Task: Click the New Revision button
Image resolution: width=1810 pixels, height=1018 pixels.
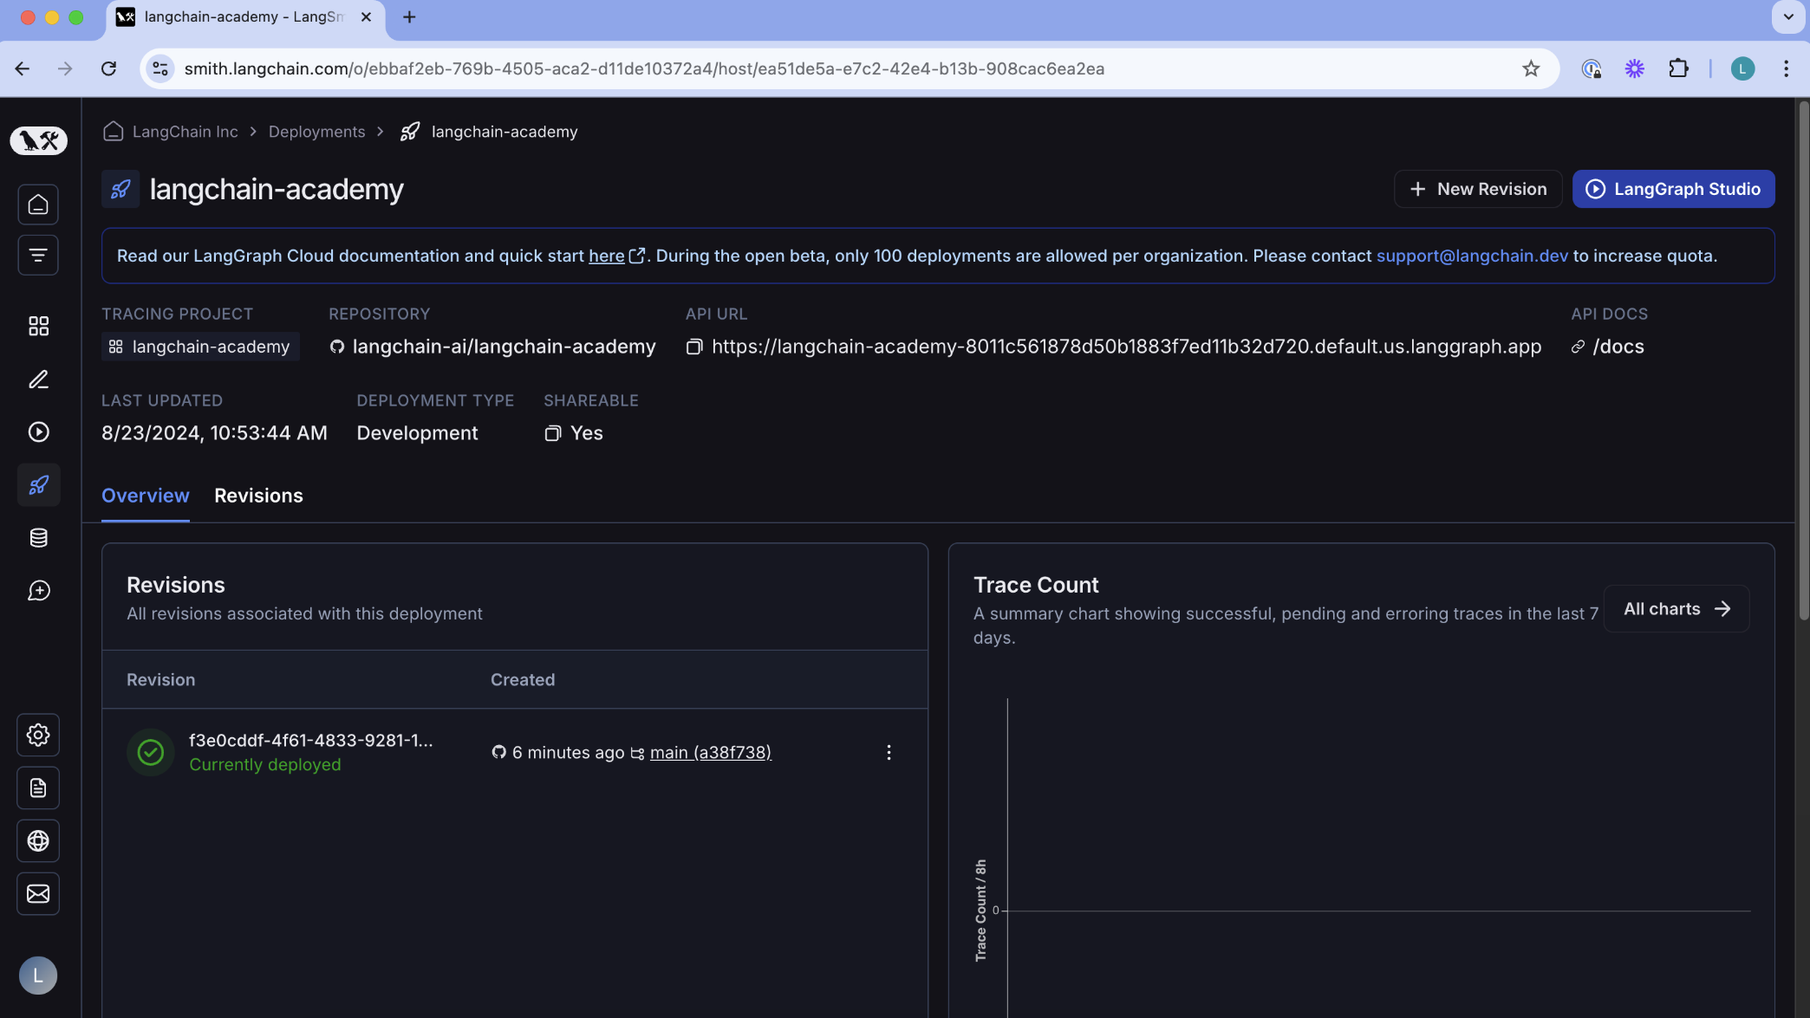Action: 1478,189
